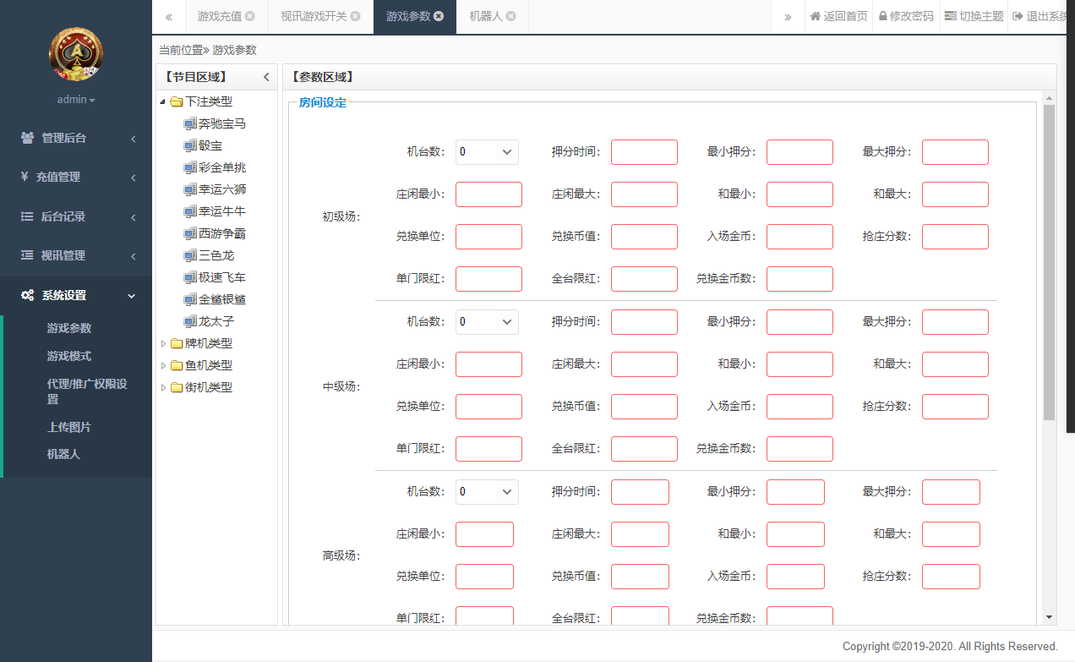The height and width of the screenshot is (662, 1075).
Task: Click the « collapse arrow beside the tabs
Action: 167,16
